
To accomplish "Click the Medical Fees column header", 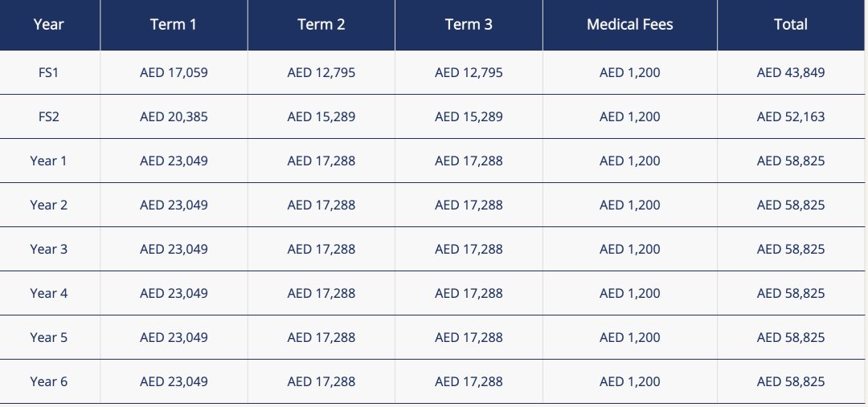I will point(629,24).
